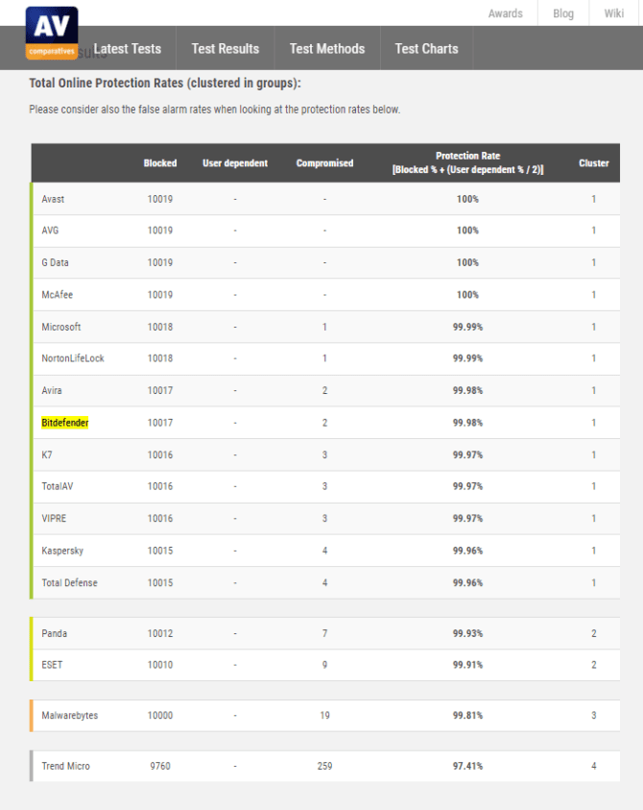Screen dimensions: 643x810
Task: Select the K7 row name
Action: (47, 455)
